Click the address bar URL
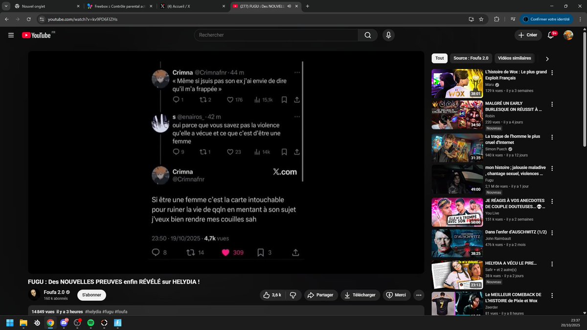 (x=83, y=19)
